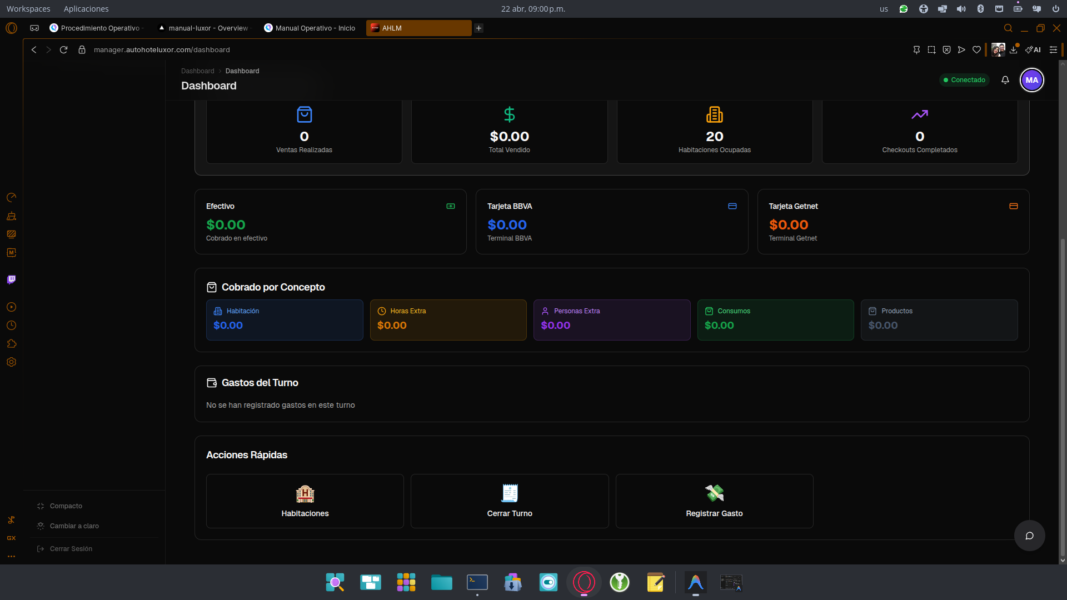Open the Workspaces menu
This screenshot has width=1067, height=600.
pos(28,9)
